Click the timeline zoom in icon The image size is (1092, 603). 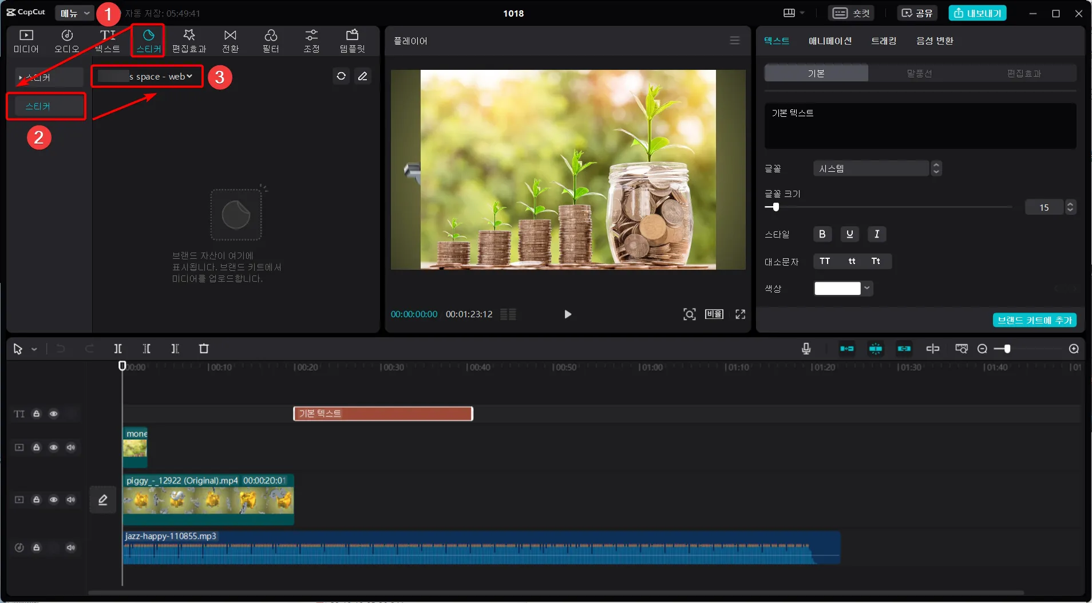1074,349
